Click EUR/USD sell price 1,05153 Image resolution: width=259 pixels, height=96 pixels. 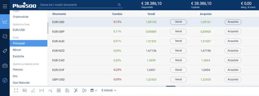click(151, 22)
